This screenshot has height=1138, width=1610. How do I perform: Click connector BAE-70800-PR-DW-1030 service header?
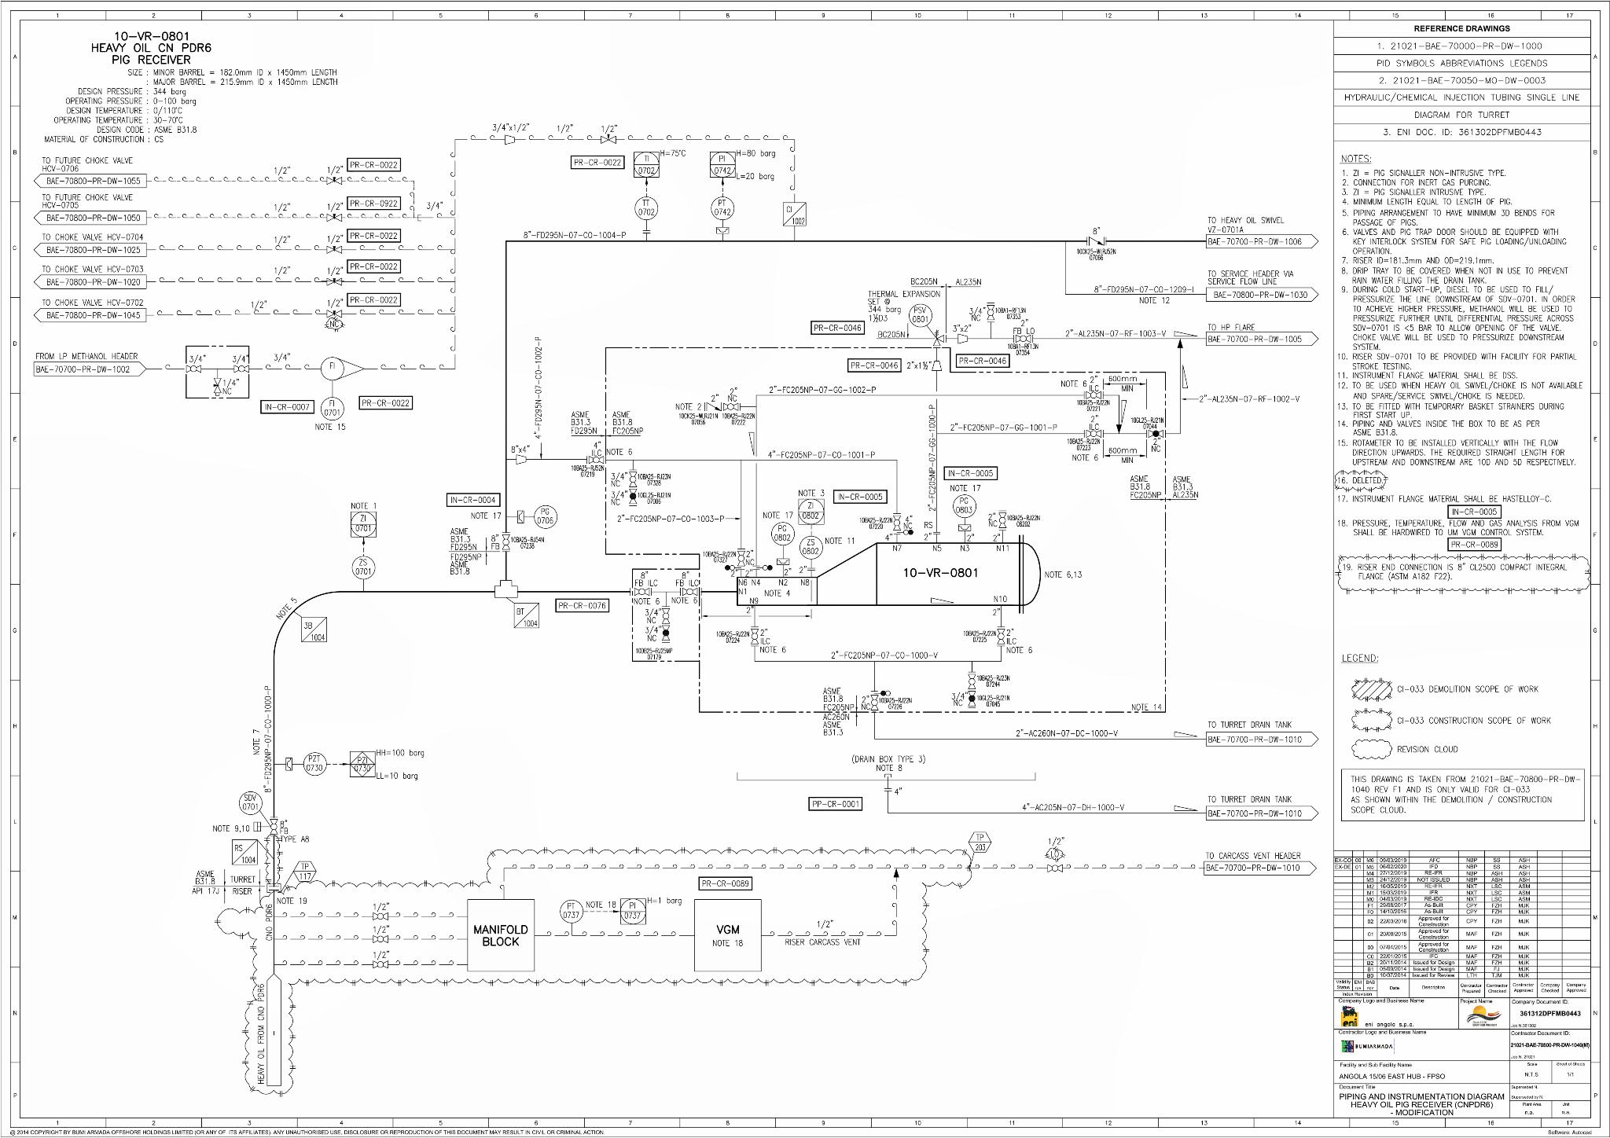[1262, 295]
